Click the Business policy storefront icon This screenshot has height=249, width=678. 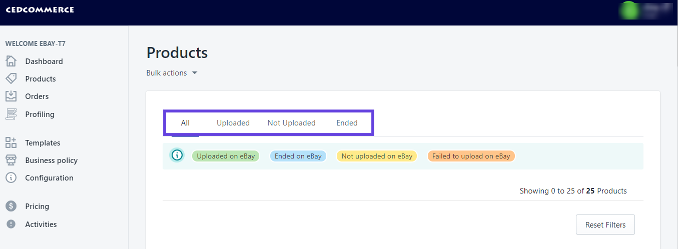pyautogui.click(x=11, y=160)
